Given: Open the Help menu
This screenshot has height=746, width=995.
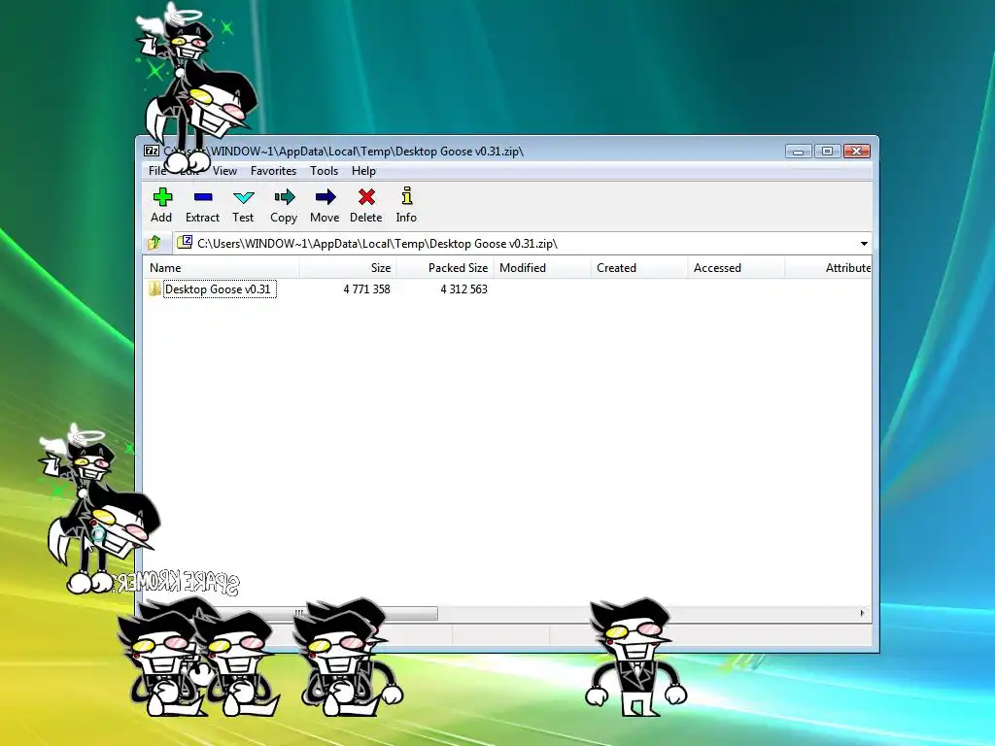Looking at the screenshot, I should pyautogui.click(x=363, y=171).
